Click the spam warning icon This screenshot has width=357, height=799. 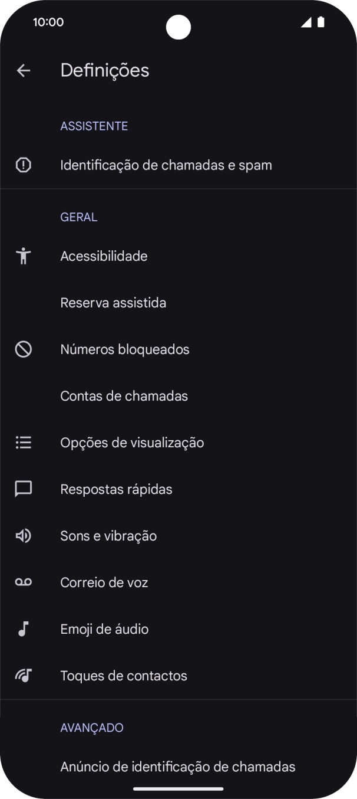[x=23, y=165]
